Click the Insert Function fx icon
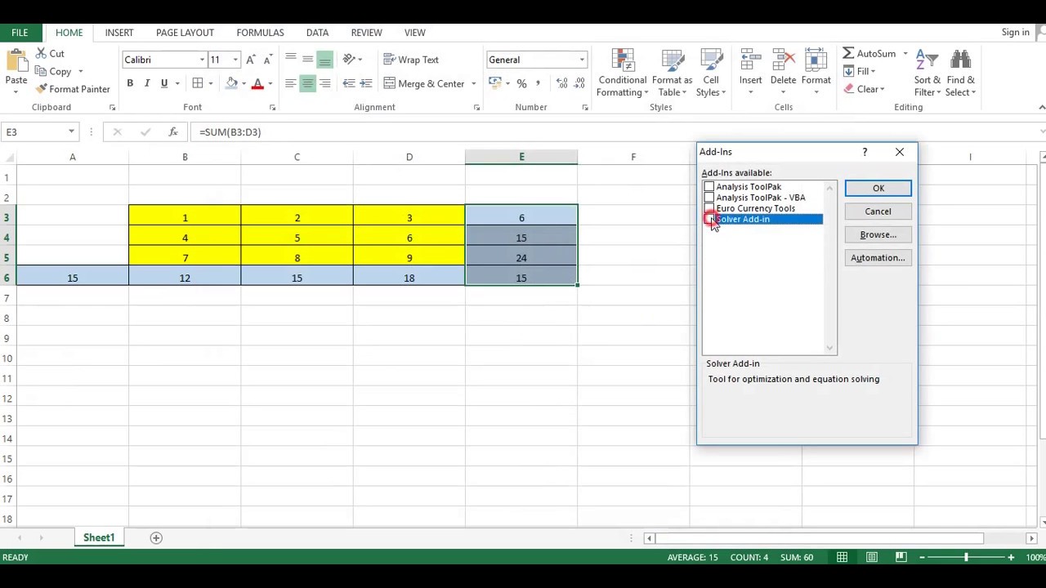 click(172, 131)
